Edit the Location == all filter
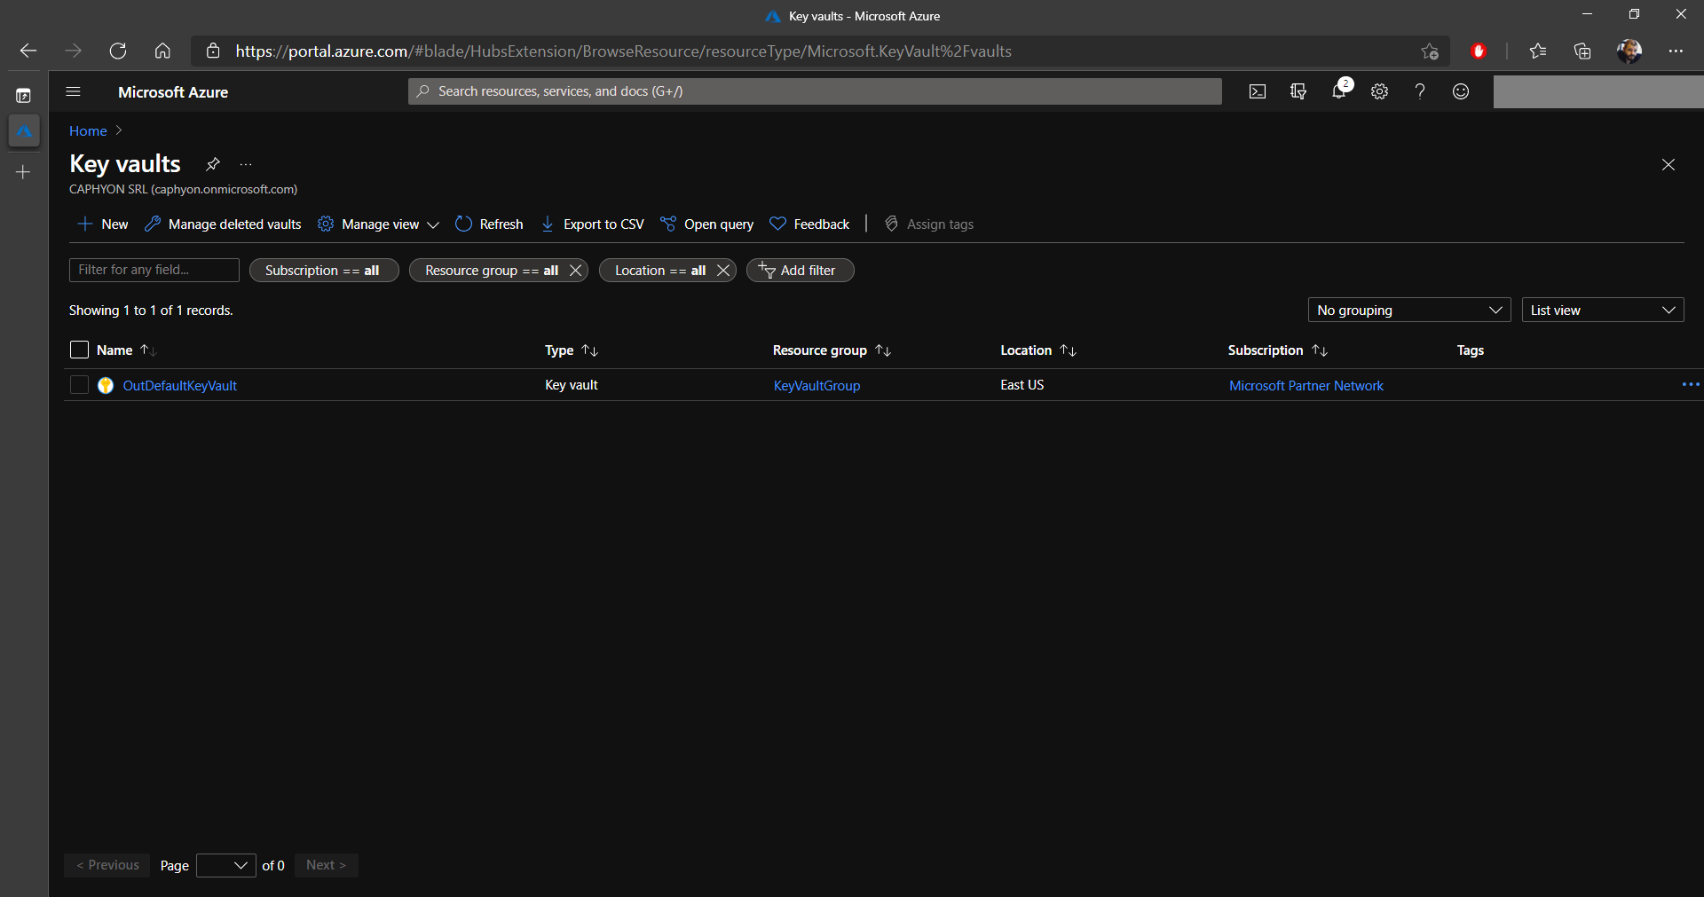Screen dimensions: 1704x897 (x=659, y=271)
